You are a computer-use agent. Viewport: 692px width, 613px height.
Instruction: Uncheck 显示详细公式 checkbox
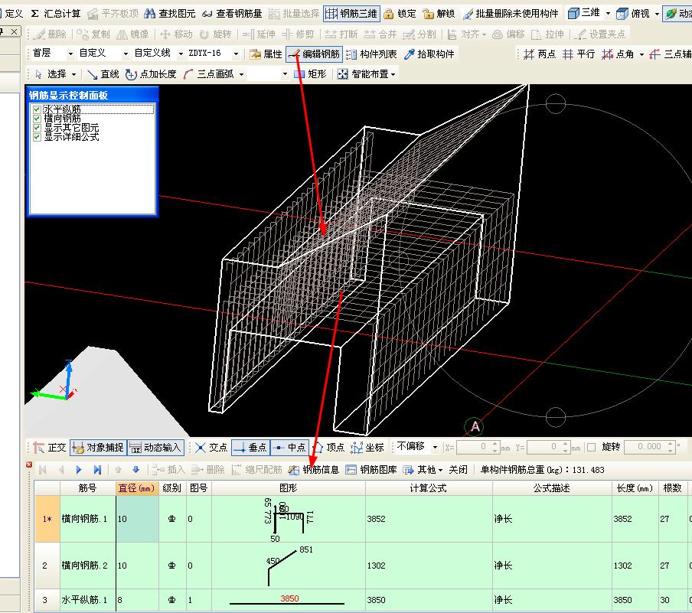click(37, 137)
